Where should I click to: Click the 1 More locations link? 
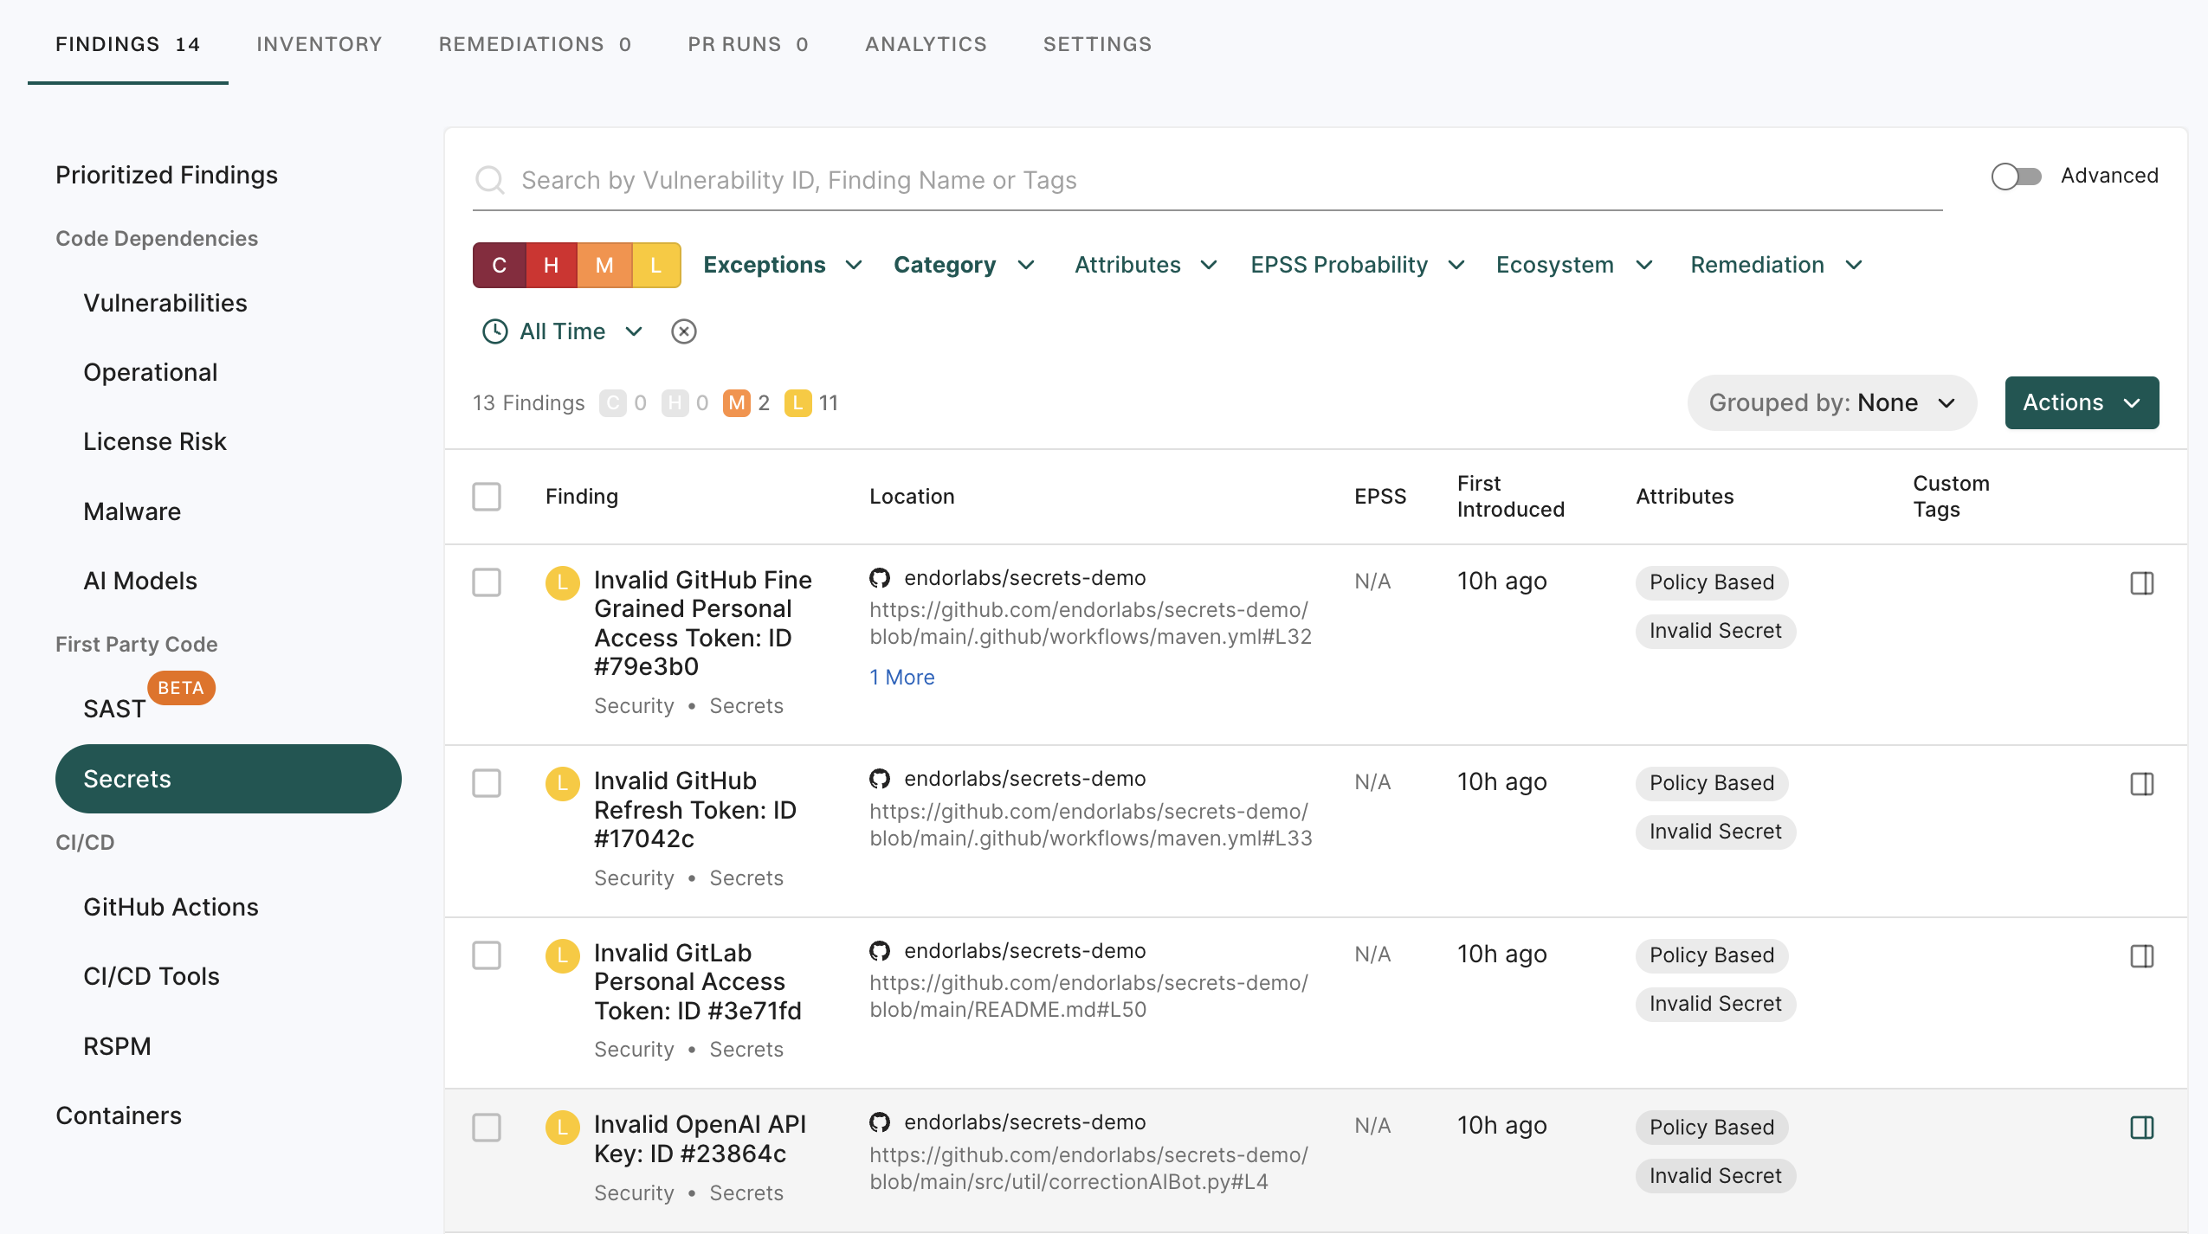pyautogui.click(x=902, y=678)
